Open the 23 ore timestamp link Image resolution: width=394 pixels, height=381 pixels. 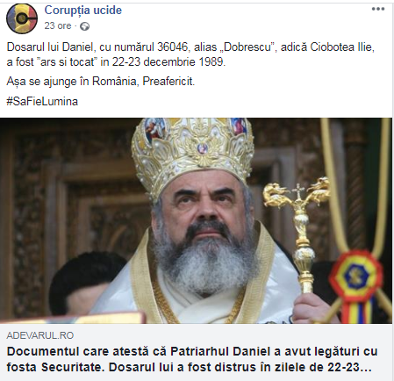coord(58,25)
